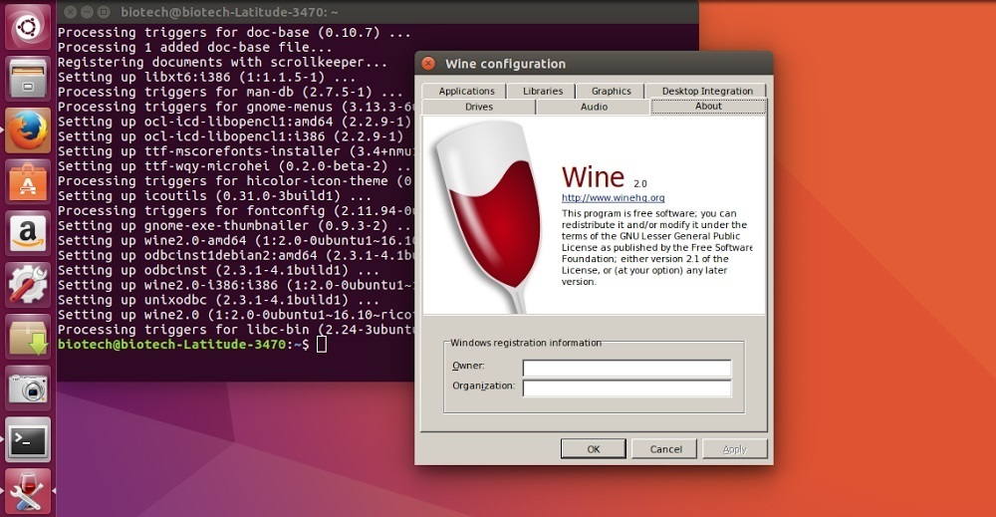The width and height of the screenshot is (996, 517).
Task: Select the Graphics tab
Action: pyautogui.click(x=611, y=91)
